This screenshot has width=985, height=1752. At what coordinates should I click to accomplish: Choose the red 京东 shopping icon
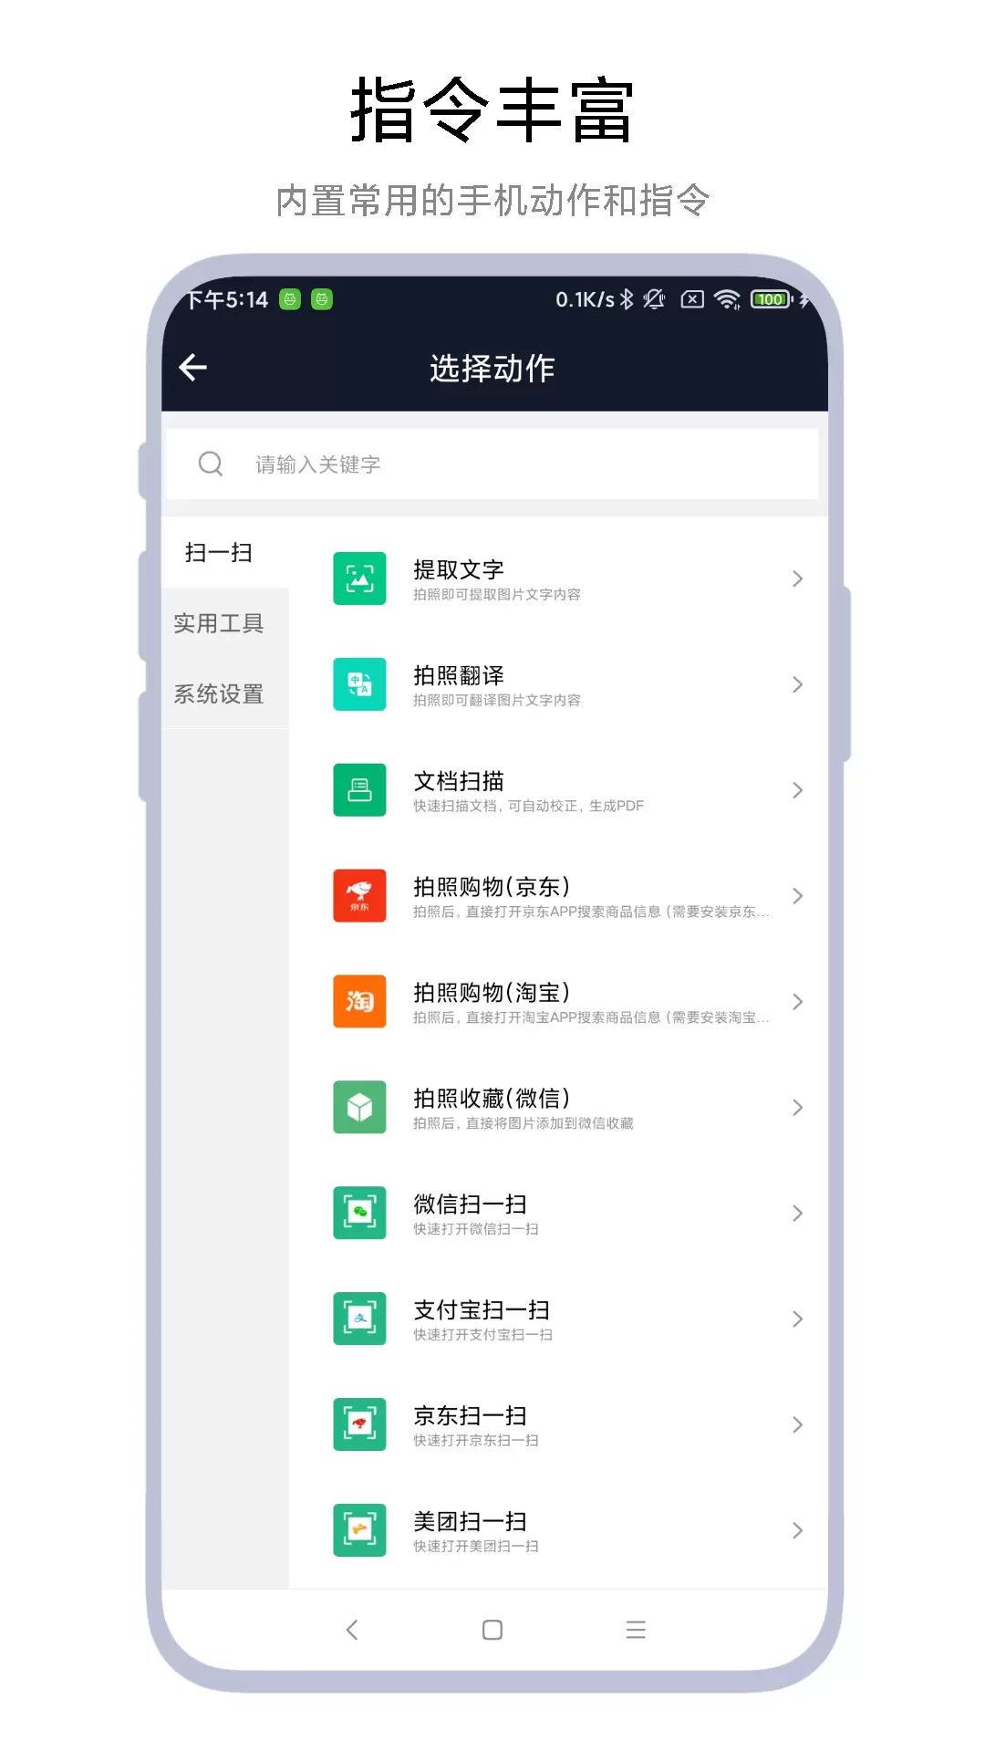[359, 896]
